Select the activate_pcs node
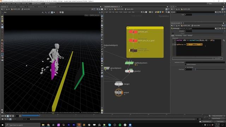Image resolution: width=226 pixels, height=127 pixels. tap(133, 32)
